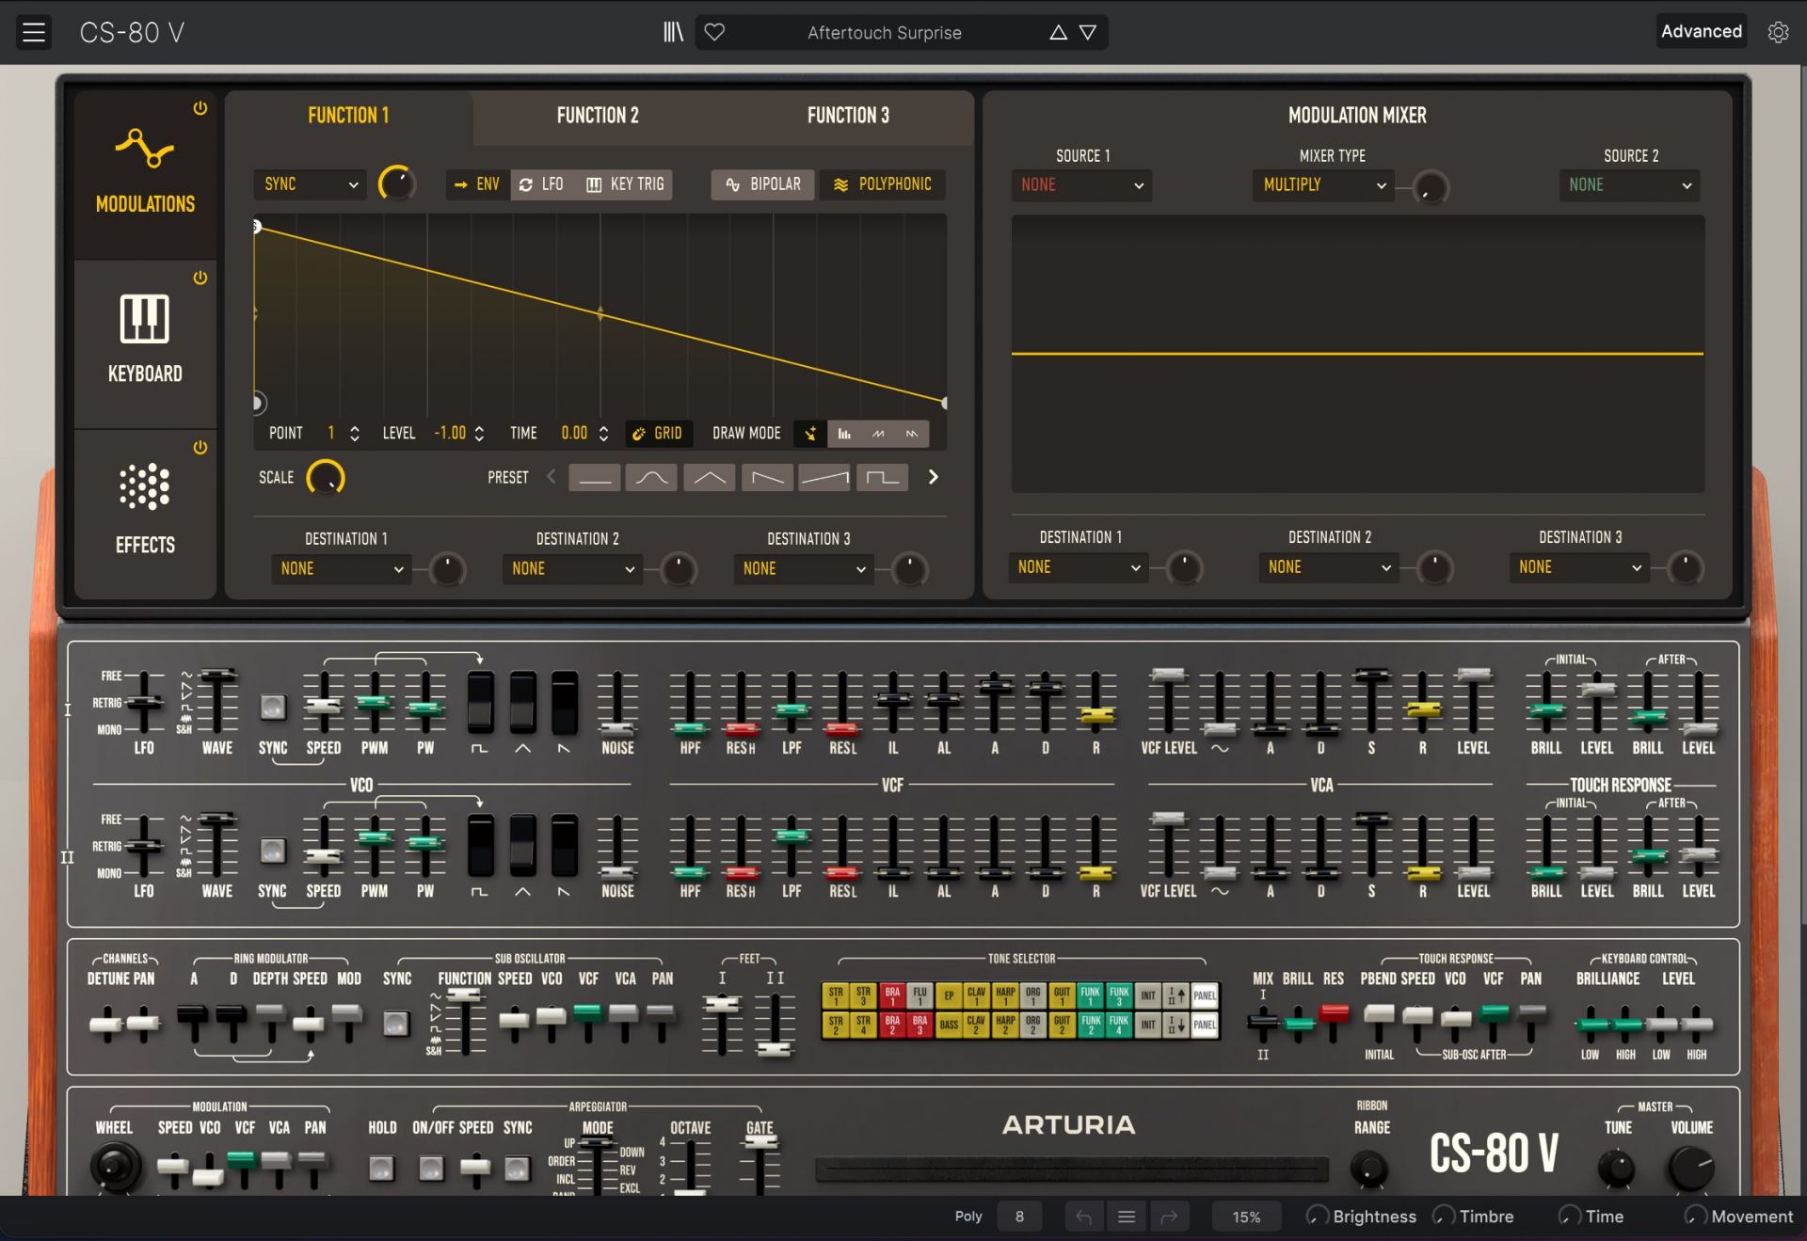Open the Effects panel
Image resolution: width=1807 pixels, height=1241 pixels.
coord(145,513)
